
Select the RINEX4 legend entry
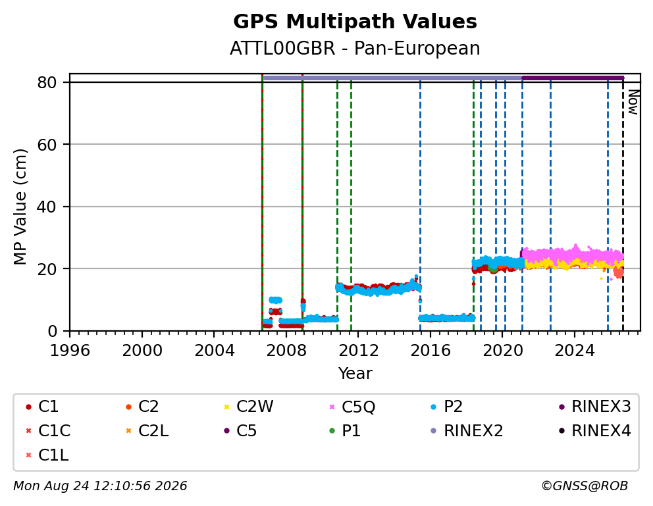[x=594, y=431]
